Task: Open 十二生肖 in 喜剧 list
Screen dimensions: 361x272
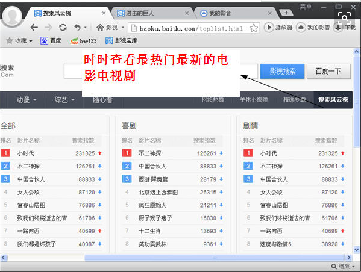Action: click(149, 231)
